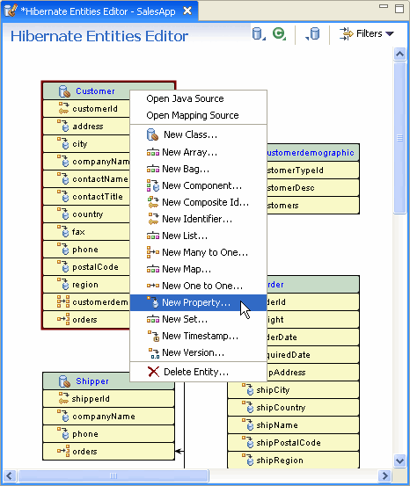The image size is (410, 486).
Task: Click the New Version icon
Action: click(153, 352)
